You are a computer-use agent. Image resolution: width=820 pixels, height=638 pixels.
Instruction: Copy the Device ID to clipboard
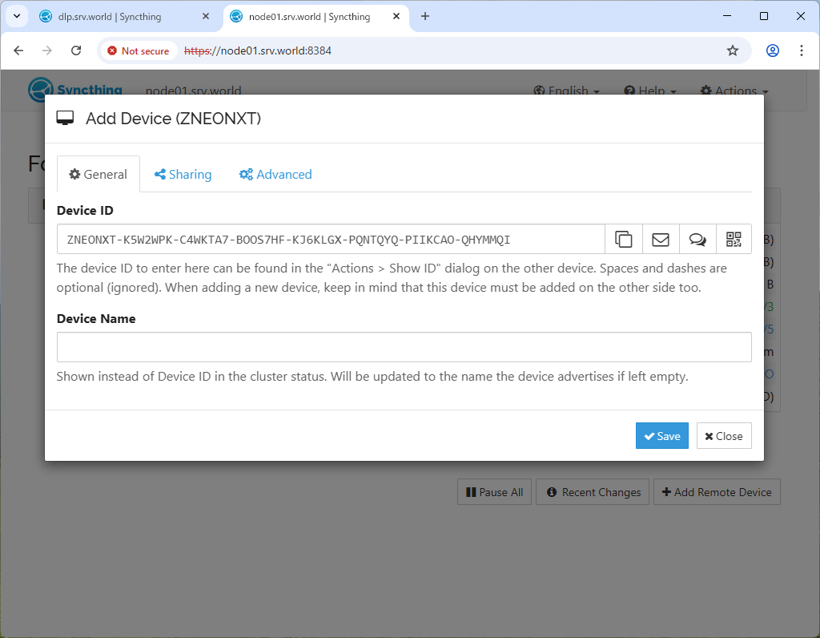(x=623, y=239)
